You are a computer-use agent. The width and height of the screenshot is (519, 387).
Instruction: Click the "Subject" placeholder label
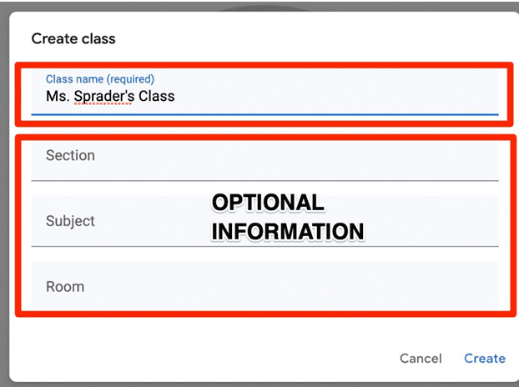70,222
